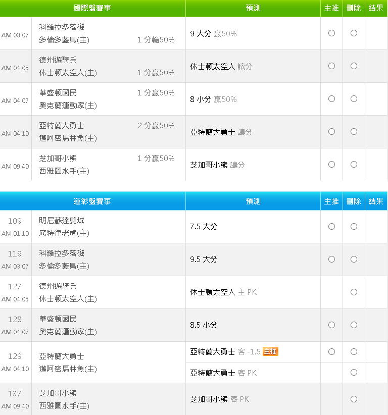Screen dimensions: 388x415
Task: Tick 刪除 on 芝加哥小熊 讓分 row
Action: (354, 165)
